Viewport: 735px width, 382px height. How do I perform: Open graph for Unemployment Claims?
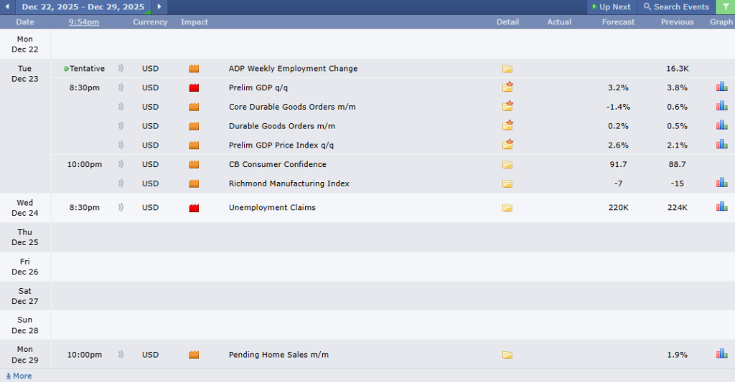pos(721,207)
